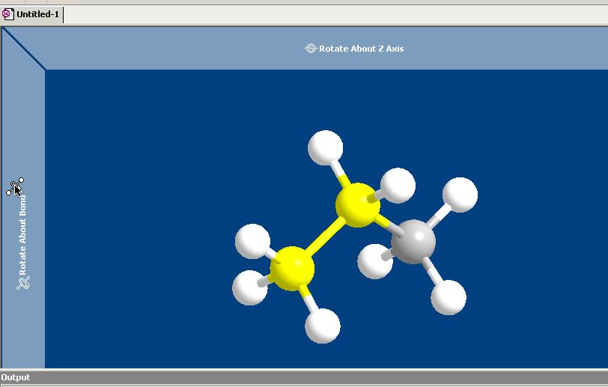Select the upper yellow carbon atom
The width and height of the screenshot is (608, 387).
pyautogui.click(x=357, y=204)
